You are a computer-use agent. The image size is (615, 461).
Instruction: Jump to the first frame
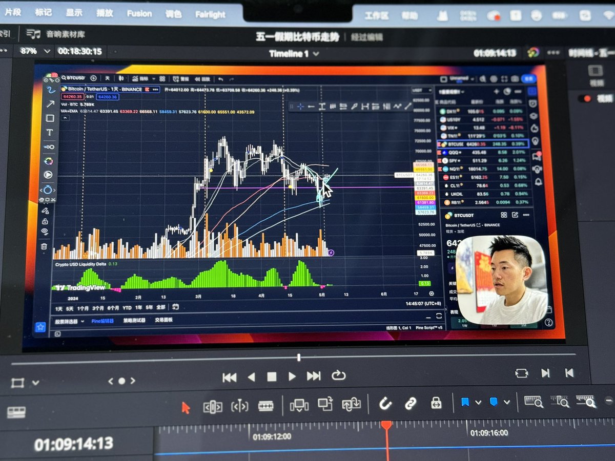pos(229,378)
